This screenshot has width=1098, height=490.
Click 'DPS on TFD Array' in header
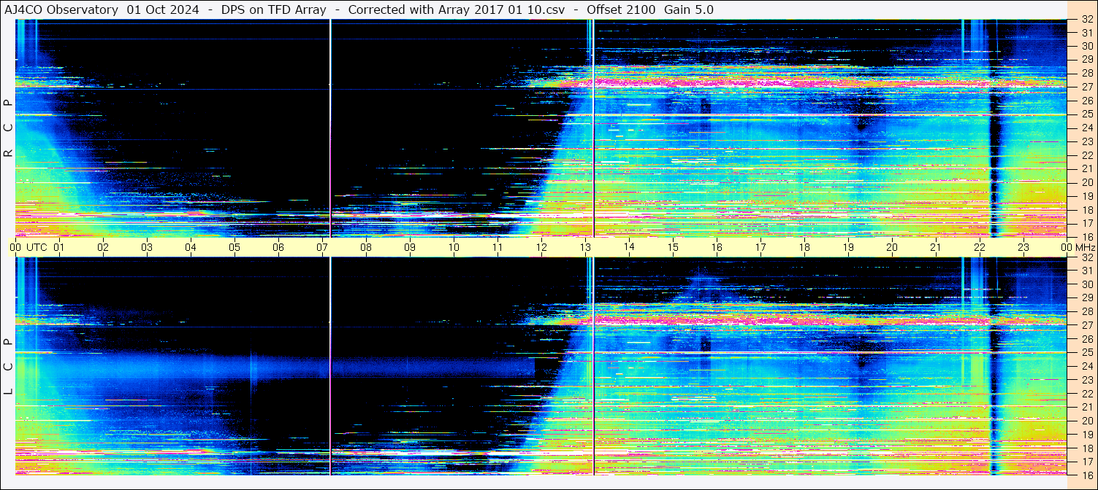(273, 9)
